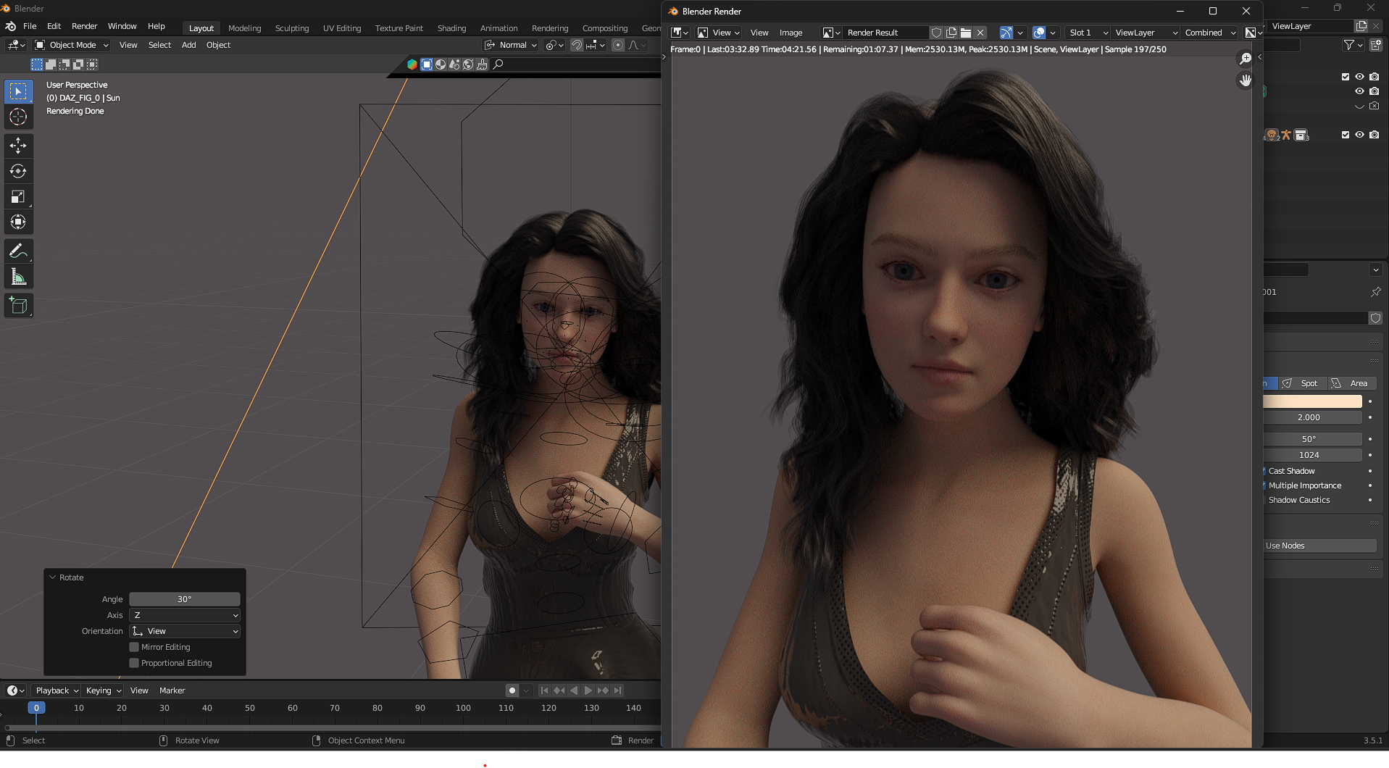Select the Measure tool
This screenshot has width=1389, height=768.
click(18, 277)
